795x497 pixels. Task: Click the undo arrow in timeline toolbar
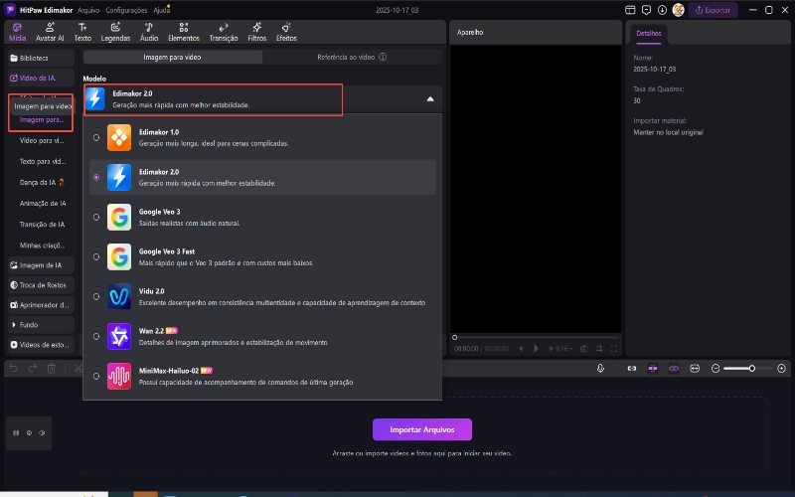pos(14,368)
